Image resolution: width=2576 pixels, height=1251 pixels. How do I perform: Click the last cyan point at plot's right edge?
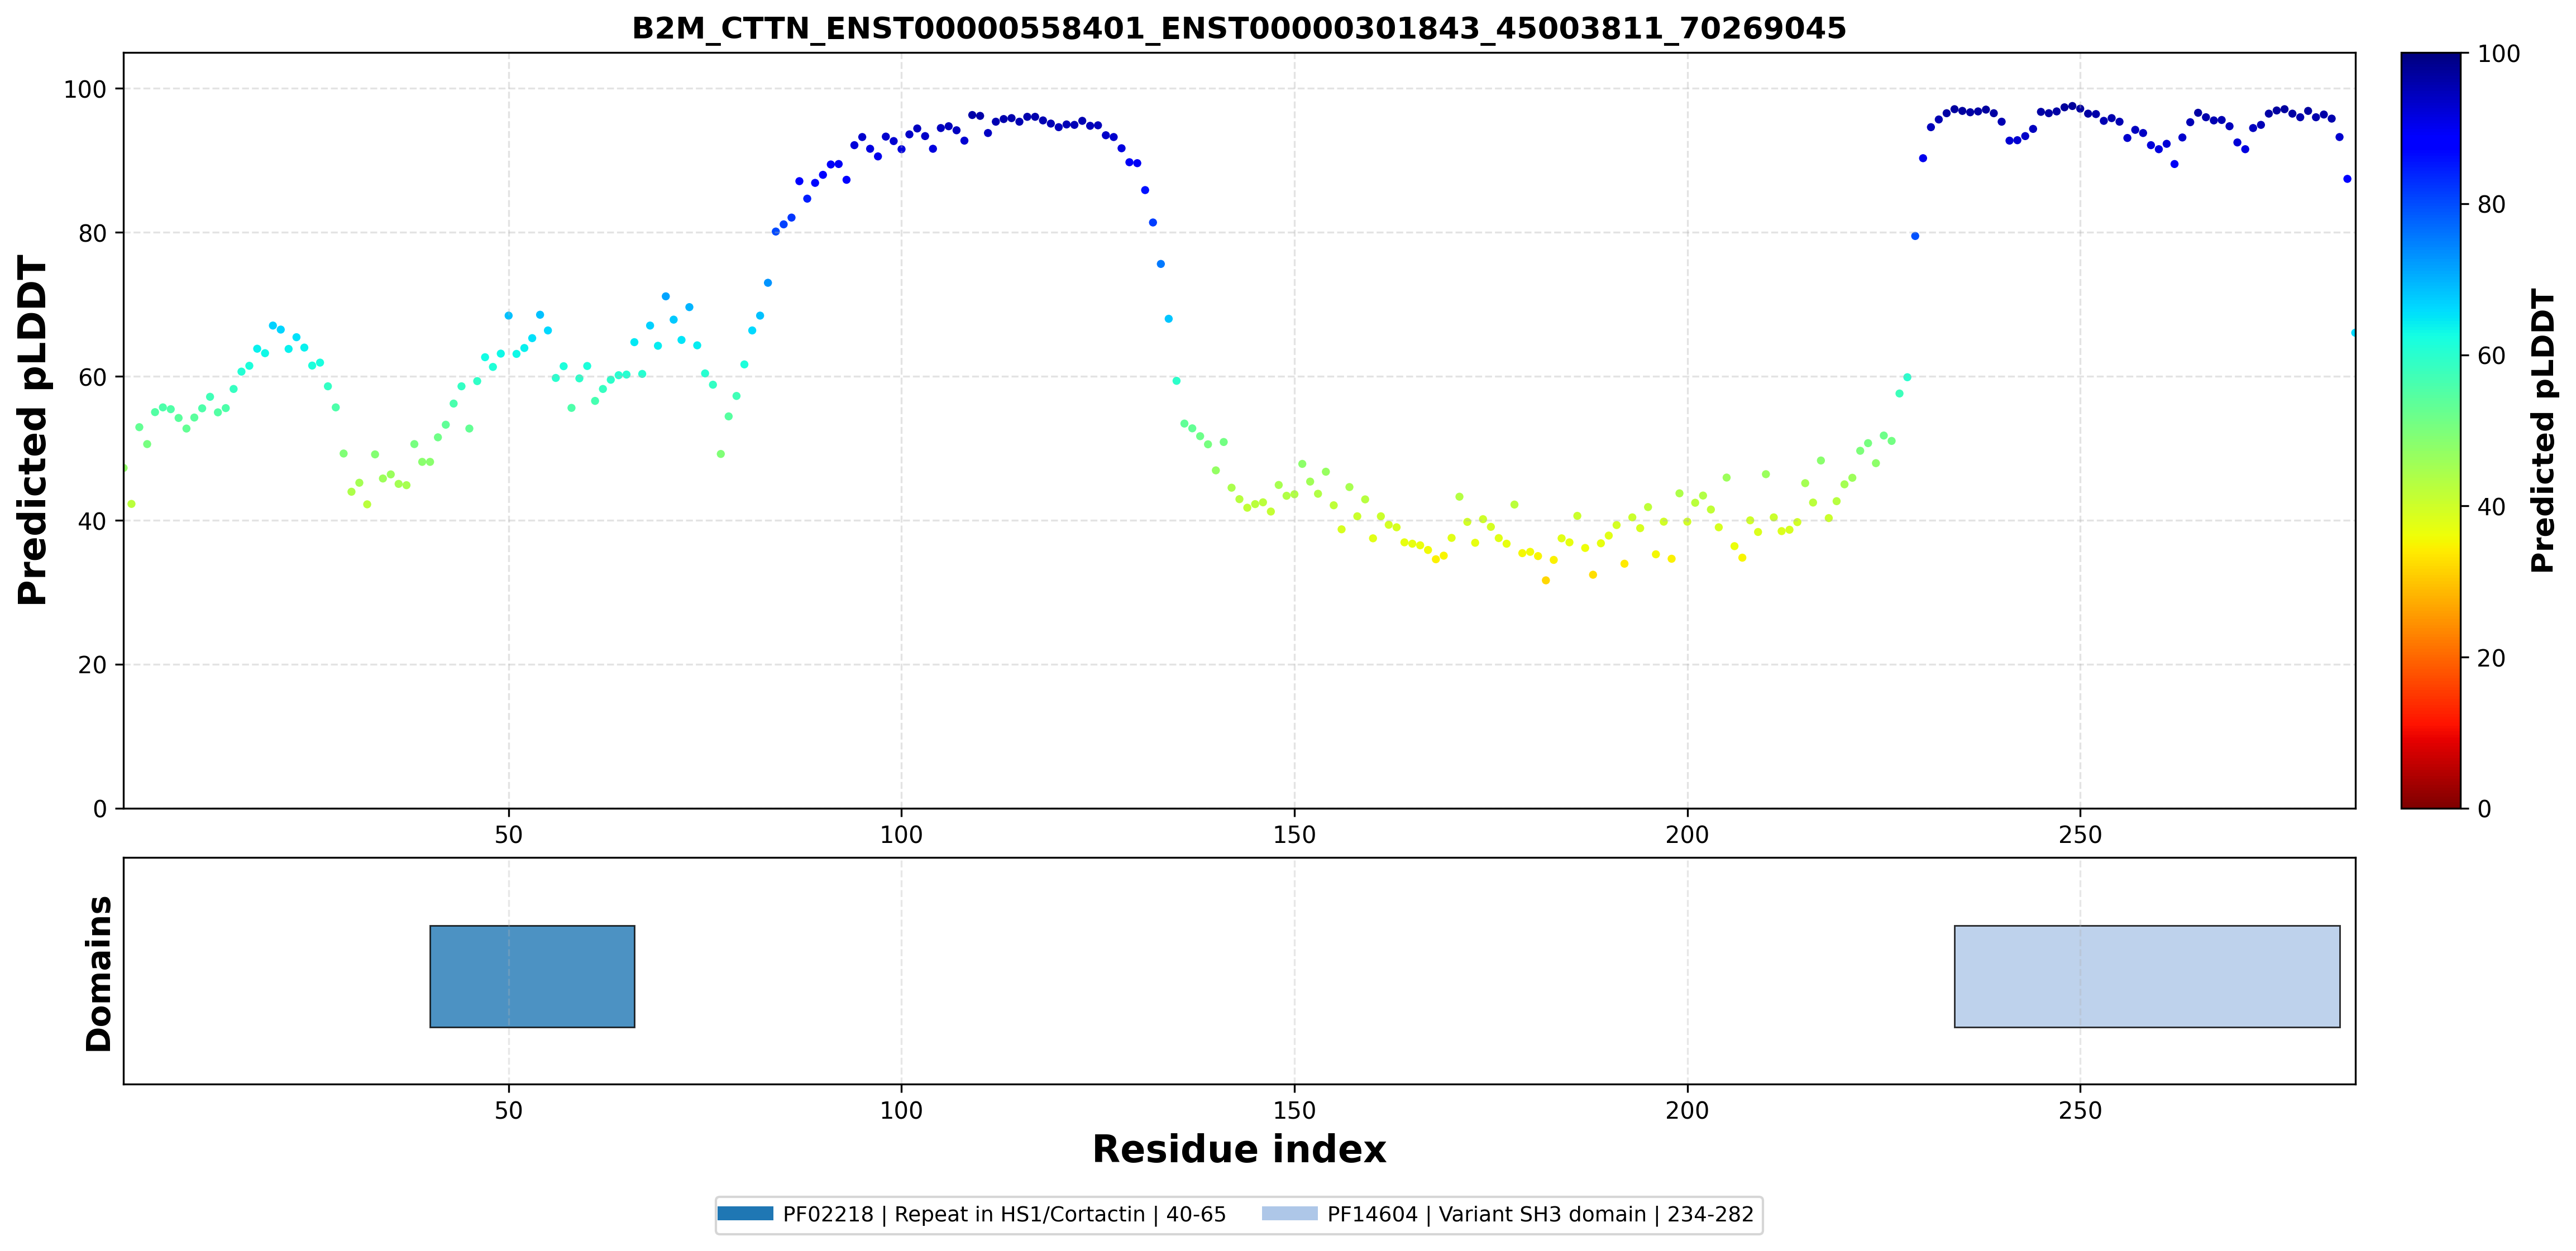coord(2353,332)
